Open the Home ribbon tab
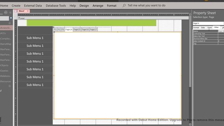Screen dimensions: 224x126 pos(4,6)
